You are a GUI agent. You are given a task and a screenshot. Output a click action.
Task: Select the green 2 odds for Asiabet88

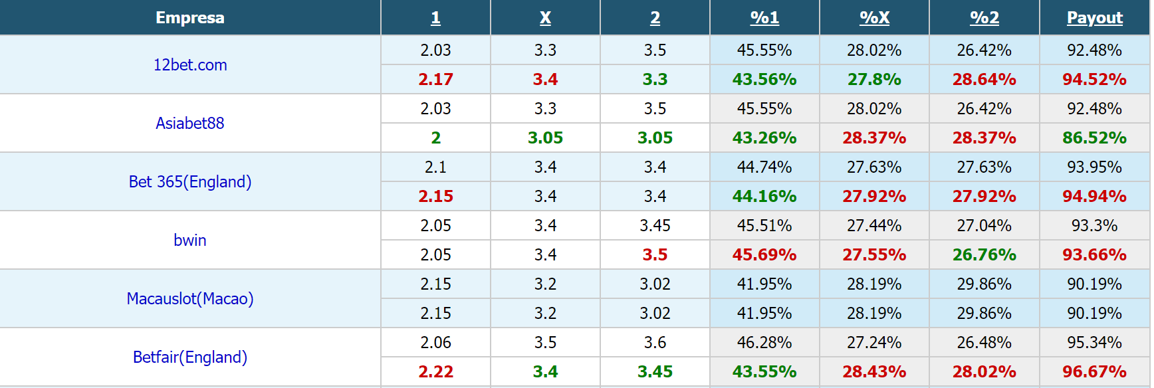click(435, 138)
